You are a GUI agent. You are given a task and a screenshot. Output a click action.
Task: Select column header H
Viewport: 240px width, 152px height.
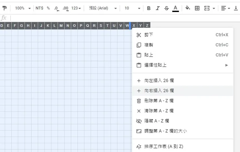tap(28, 26)
